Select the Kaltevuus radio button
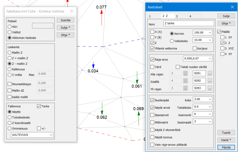Screen dimensions: 238x152 [x=10, y=69]
